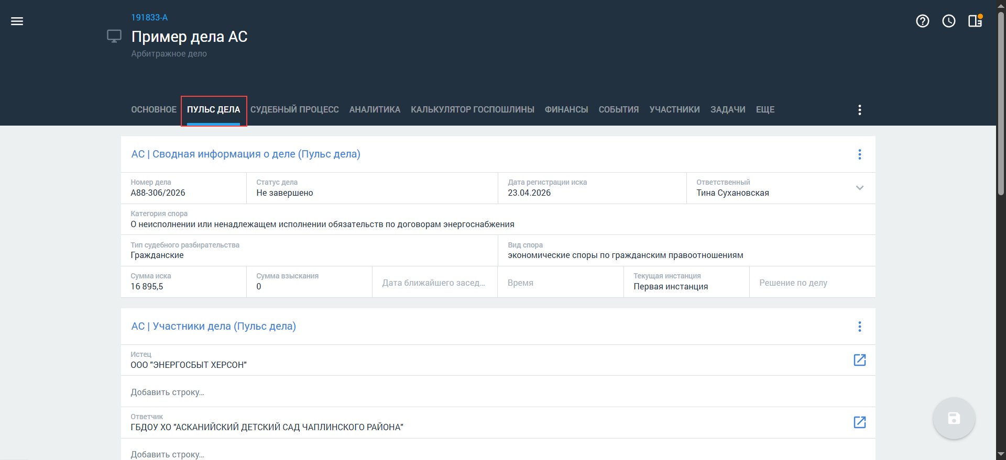Expand the Ответственный dropdown chevron
1006x460 pixels.
point(859,188)
